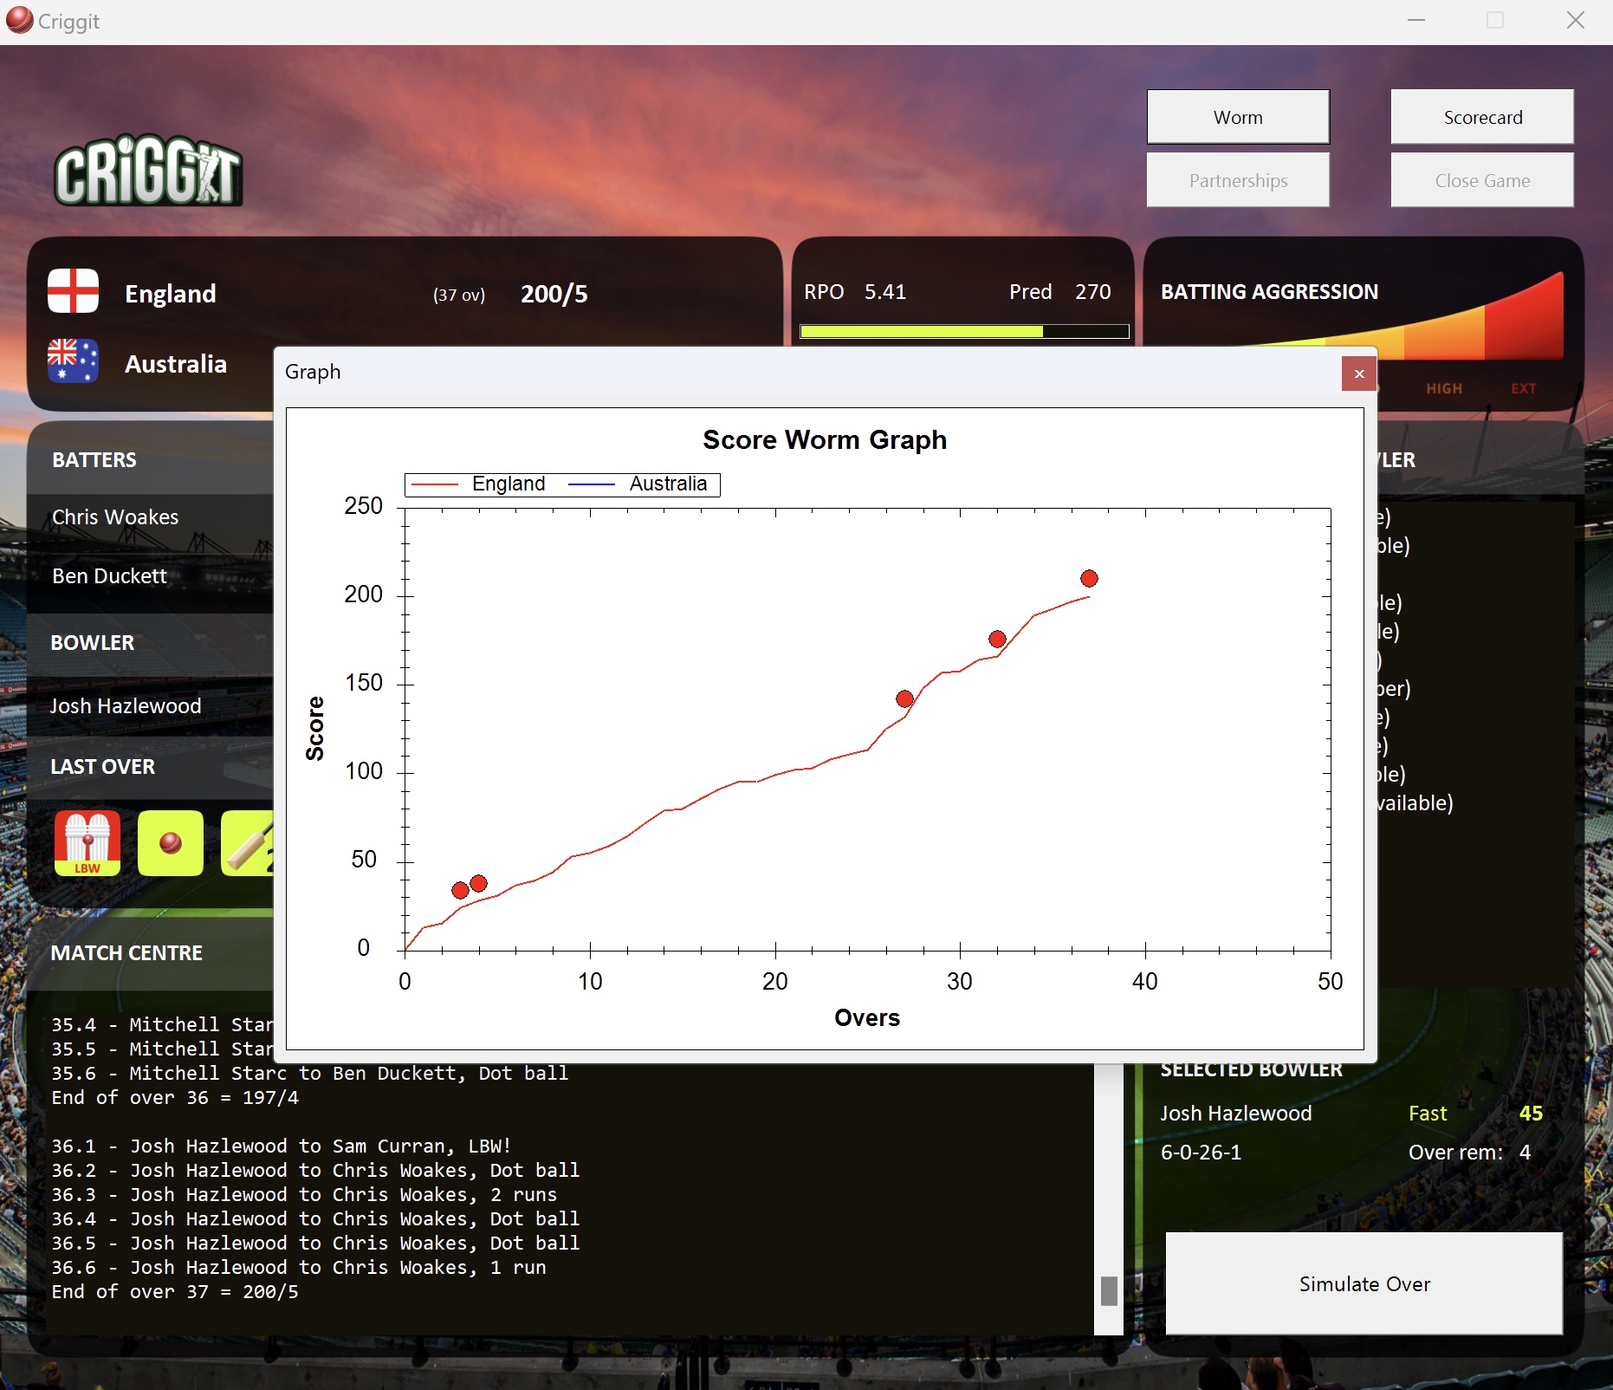
Task: Close the Graph dialog
Action: [x=1359, y=373]
